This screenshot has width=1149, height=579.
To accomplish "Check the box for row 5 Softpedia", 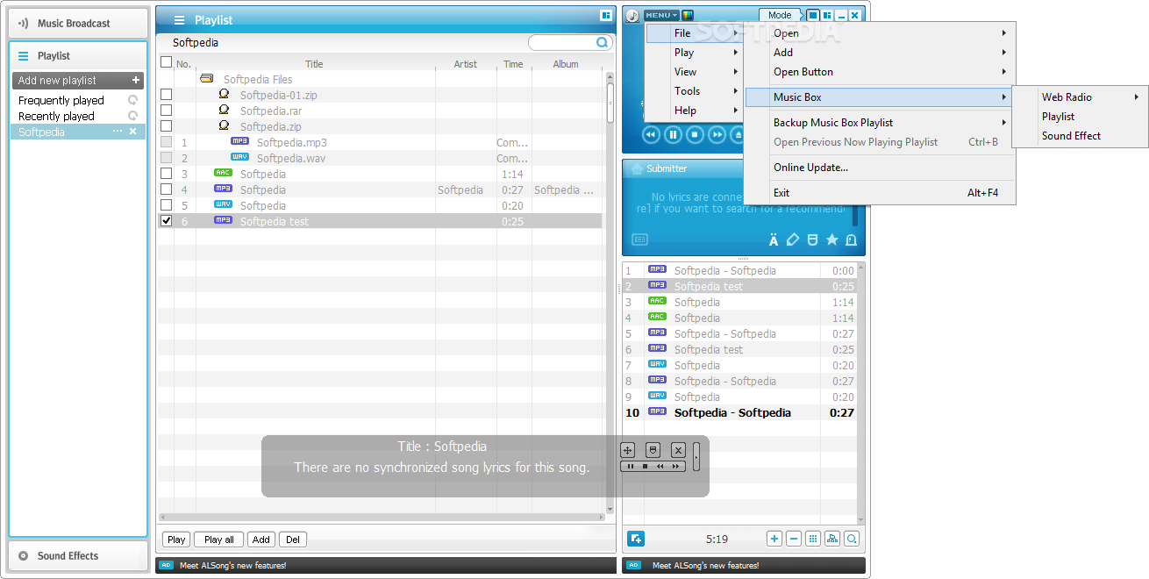I will tap(167, 205).
